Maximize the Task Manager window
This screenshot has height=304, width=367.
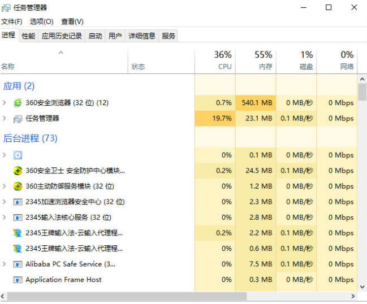click(329, 7)
